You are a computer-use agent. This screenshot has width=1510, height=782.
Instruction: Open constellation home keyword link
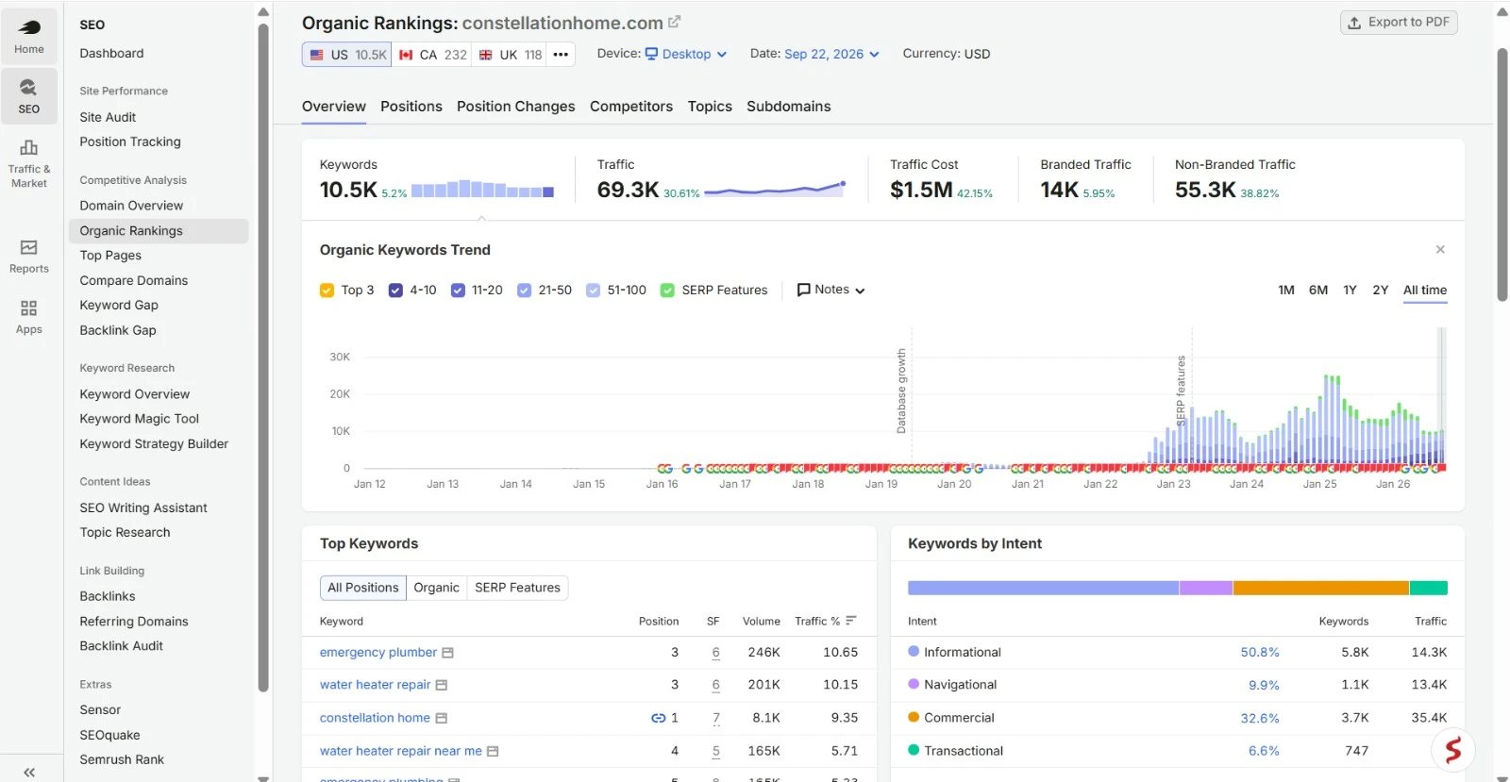pos(375,718)
